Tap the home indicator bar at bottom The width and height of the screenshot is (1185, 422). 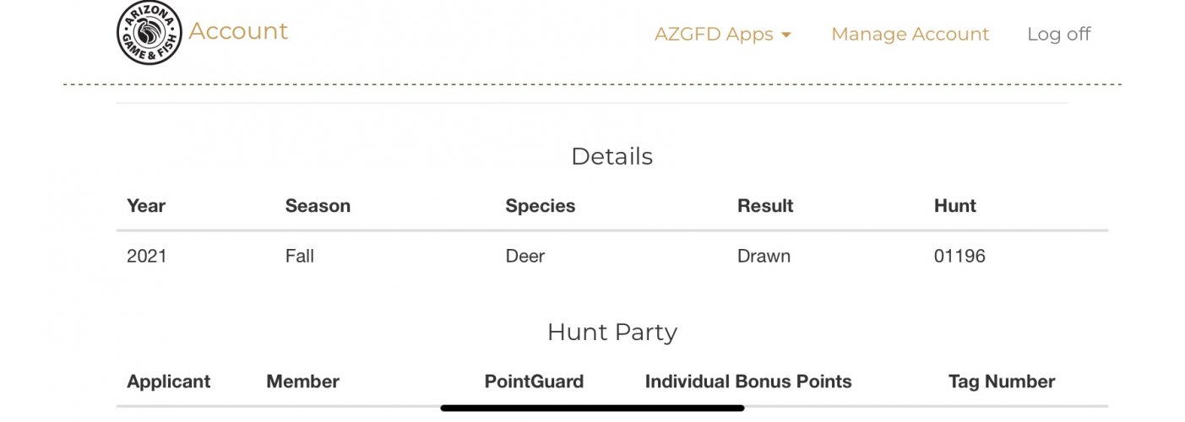(x=592, y=408)
